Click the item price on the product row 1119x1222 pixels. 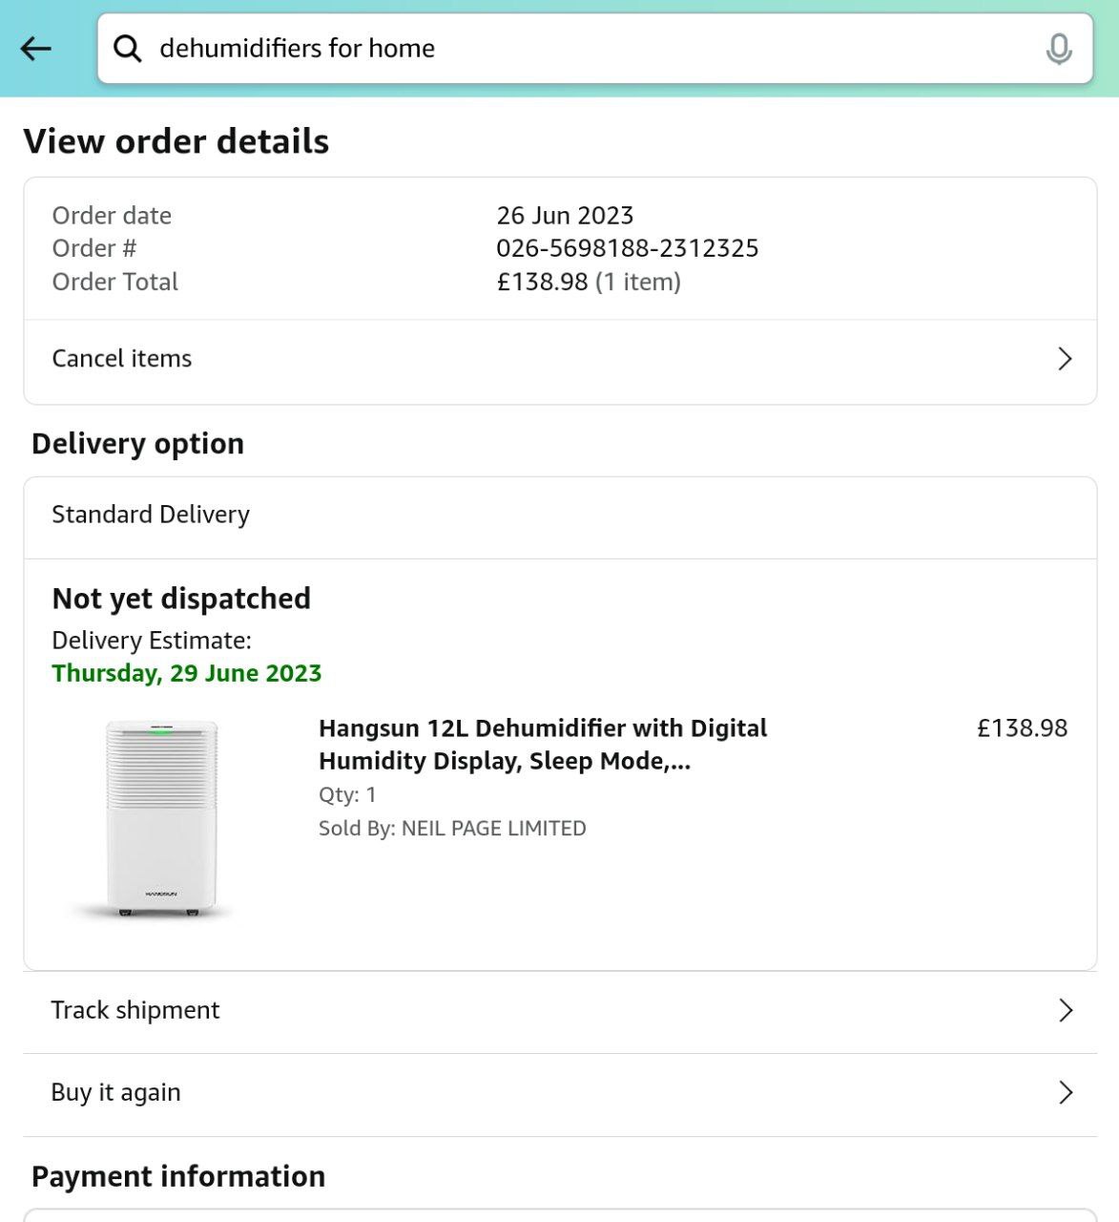(1022, 728)
